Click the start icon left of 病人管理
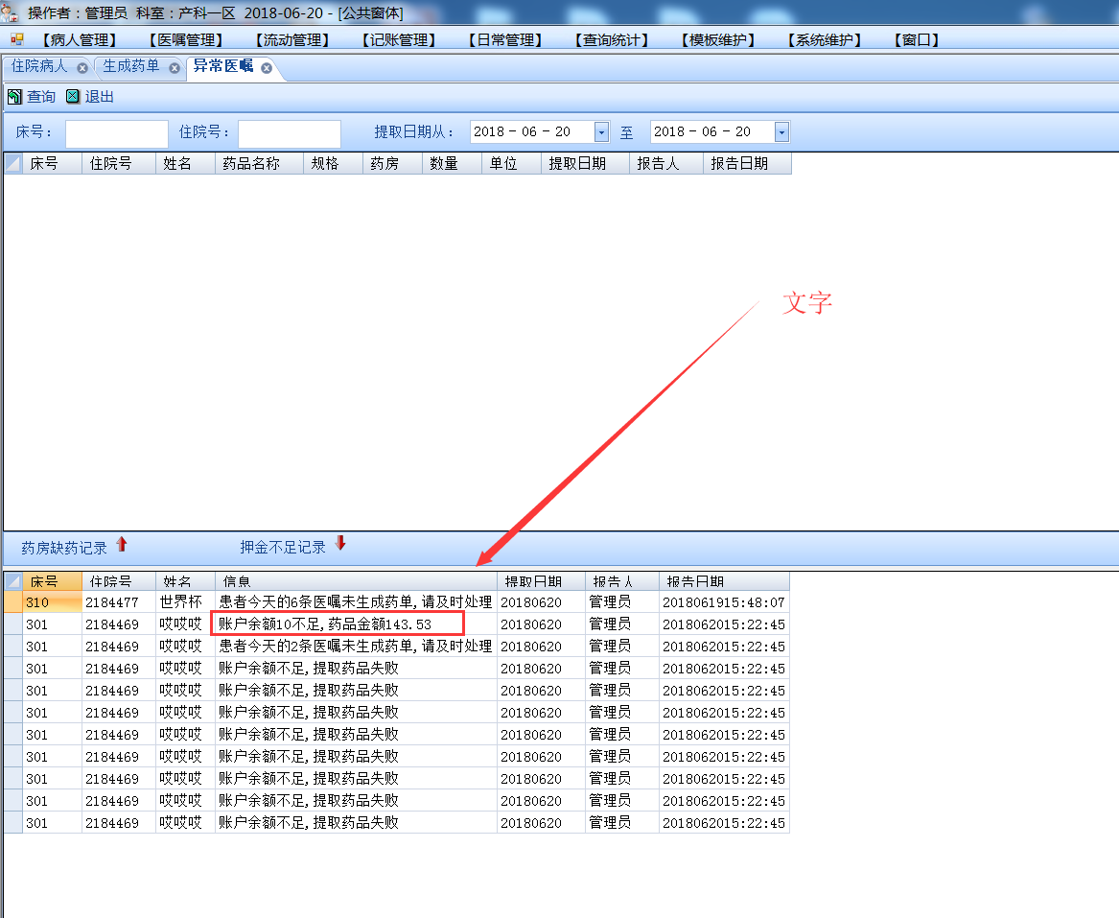Screen dimensions: 1119x918 coord(16,39)
